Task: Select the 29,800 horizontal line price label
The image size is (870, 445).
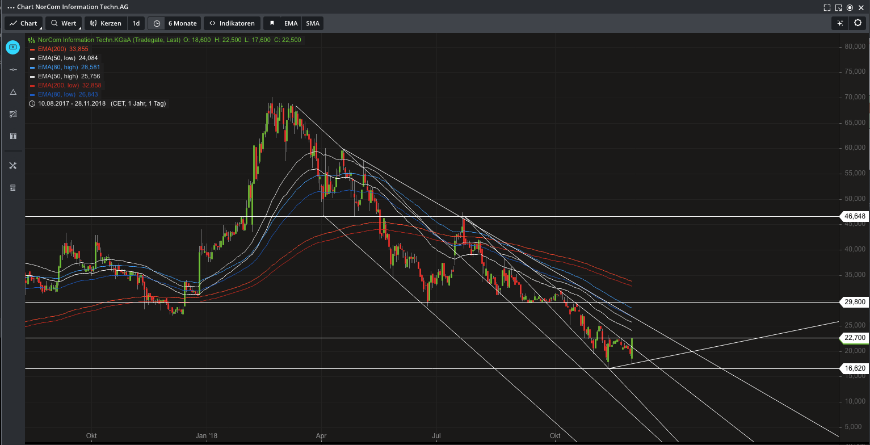Action: click(x=855, y=302)
